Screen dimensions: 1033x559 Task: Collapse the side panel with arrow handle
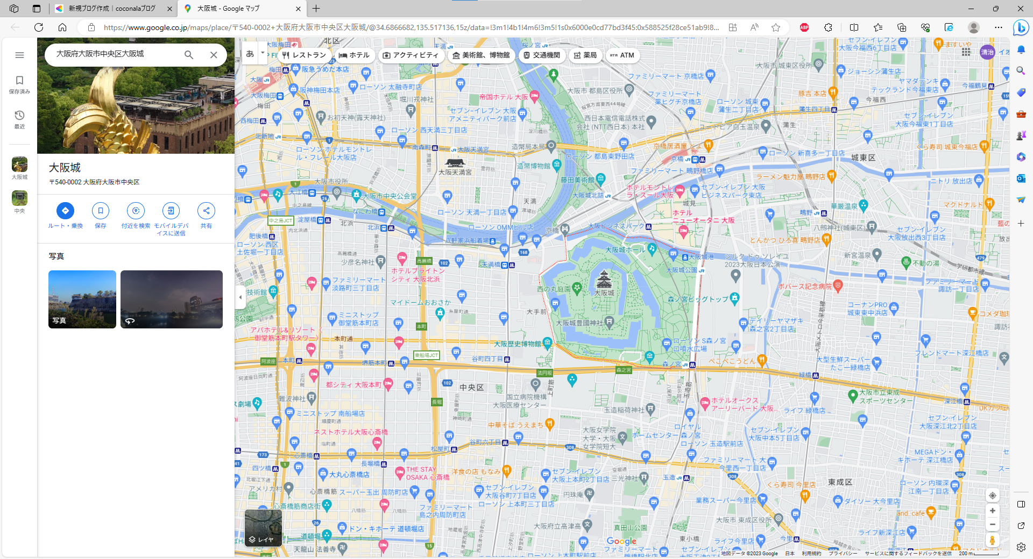pos(240,297)
